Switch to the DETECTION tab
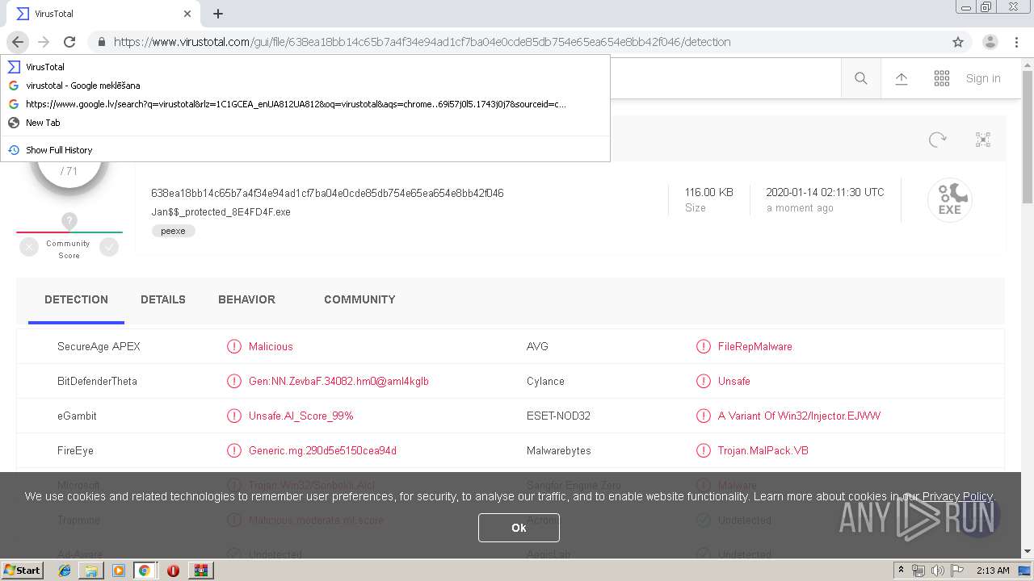Image resolution: width=1034 pixels, height=581 pixels. click(x=76, y=299)
